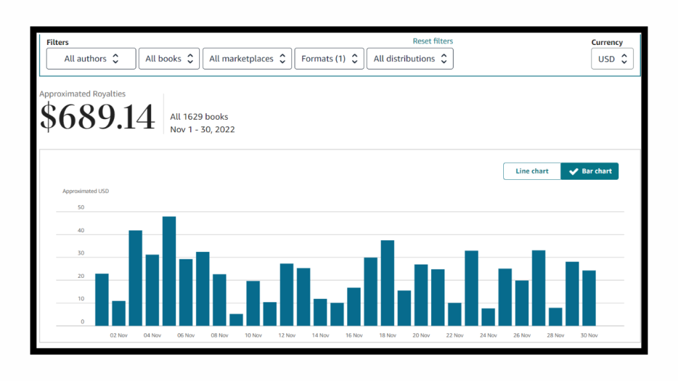Click the shortest bar on 09 Nov
678x381 pixels.
tap(236, 319)
